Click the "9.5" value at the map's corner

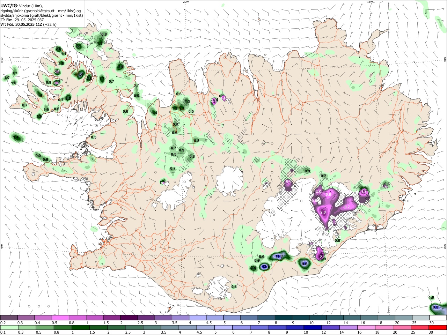pos(435,307)
